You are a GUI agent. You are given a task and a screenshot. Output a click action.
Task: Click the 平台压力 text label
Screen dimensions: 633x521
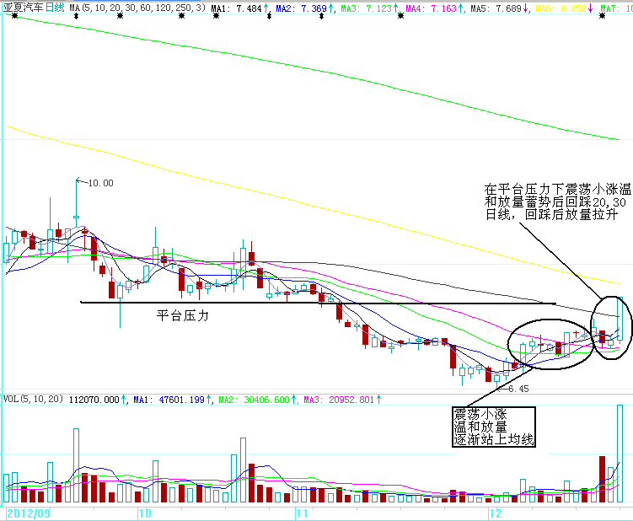182,315
